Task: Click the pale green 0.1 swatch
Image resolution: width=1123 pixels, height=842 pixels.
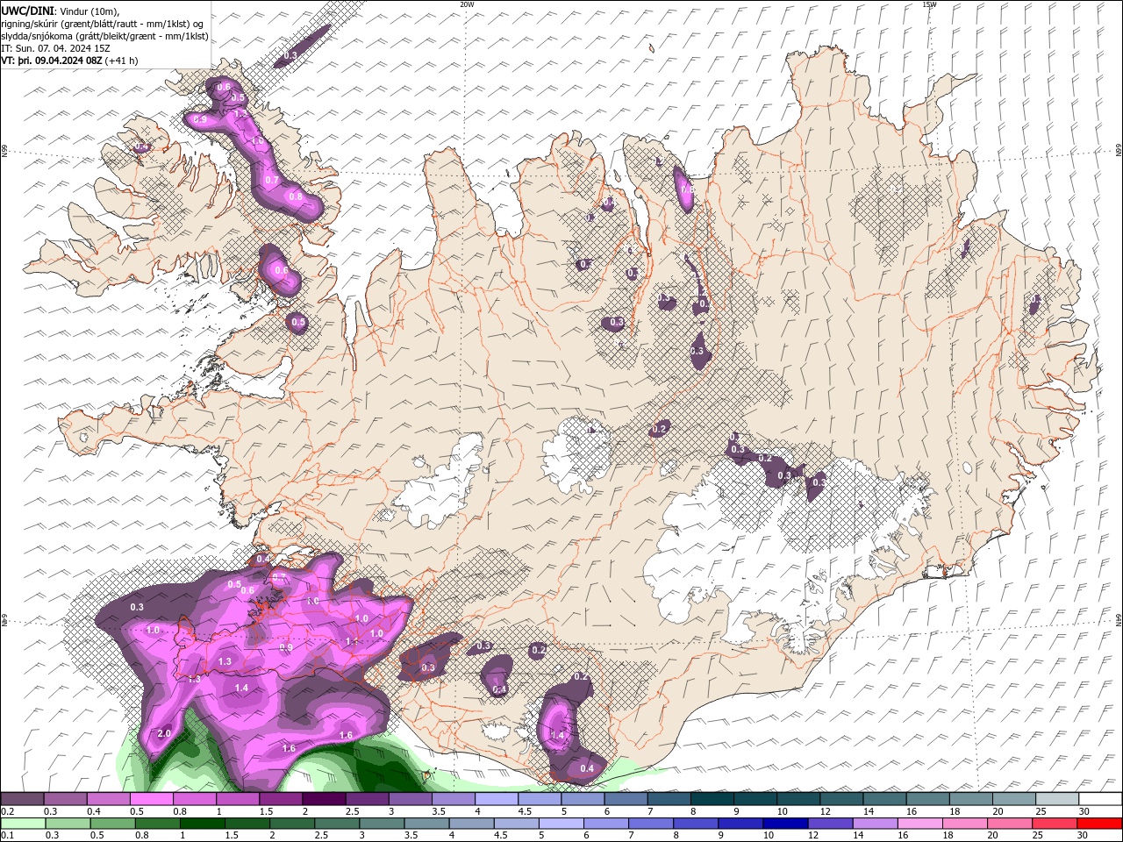Action: [x=22, y=824]
